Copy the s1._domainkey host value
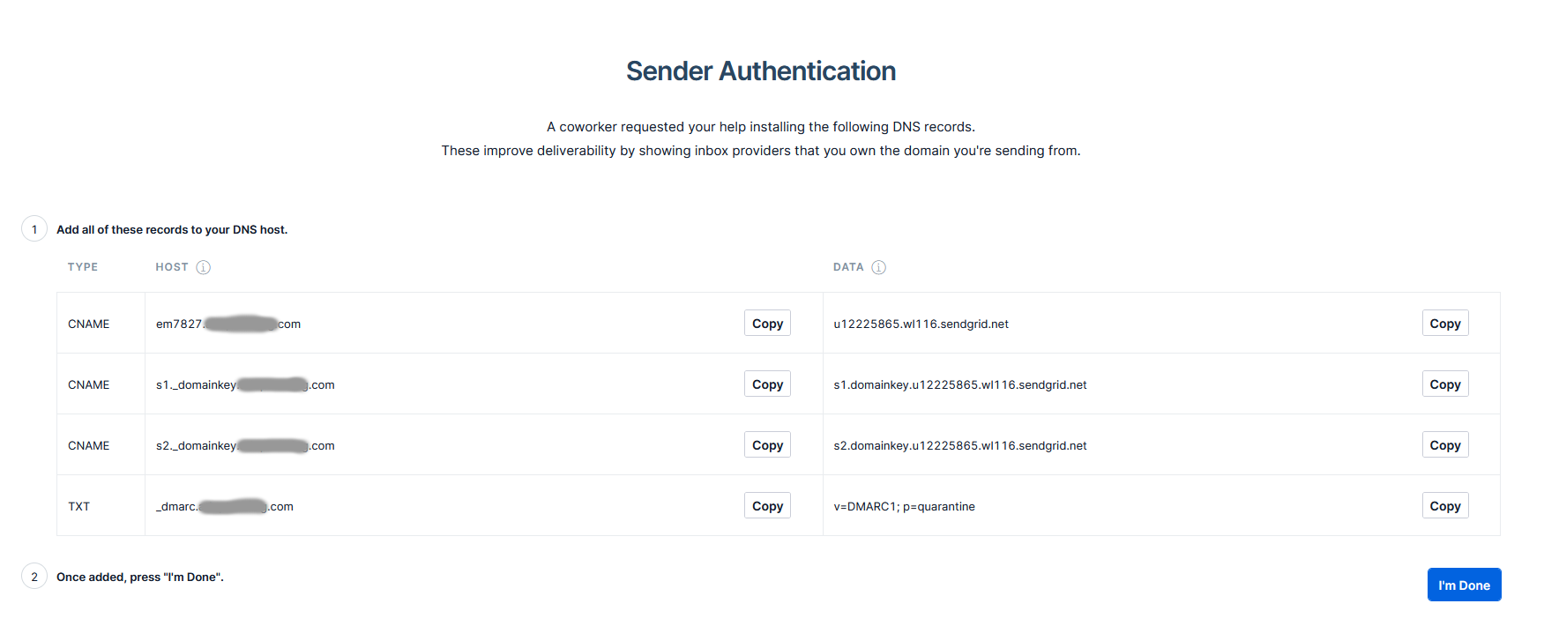 [767, 384]
